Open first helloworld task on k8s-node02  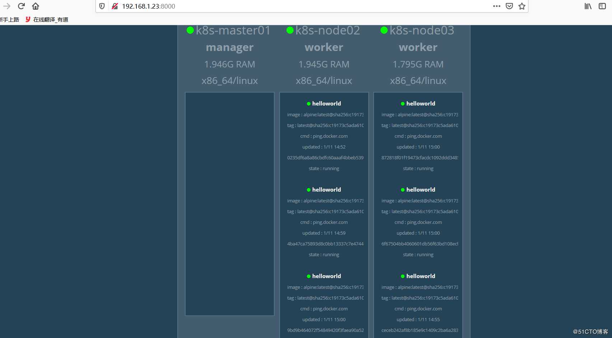coord(327,104)
